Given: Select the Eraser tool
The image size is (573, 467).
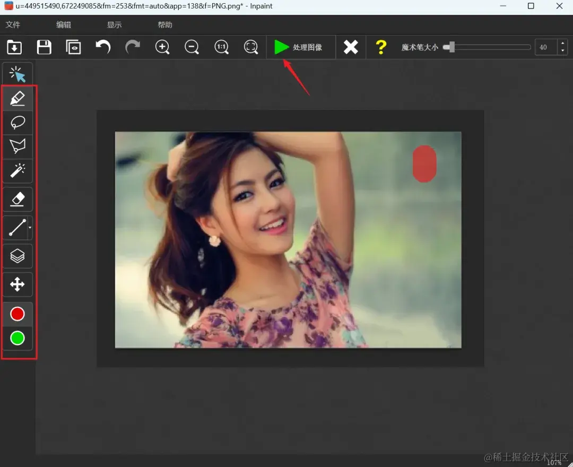Looking at the screenshot, I should pyautogui.click(x=18, y=199).
